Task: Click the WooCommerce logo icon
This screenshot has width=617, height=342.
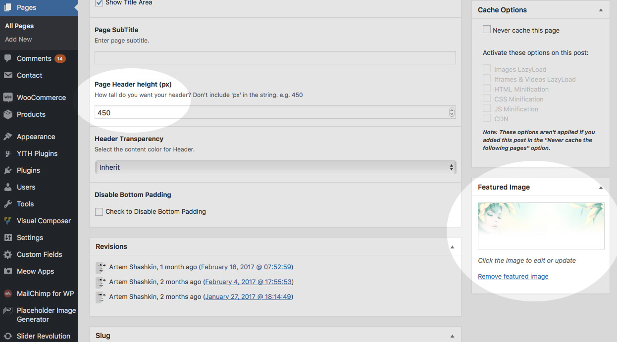Action: coord(7,98)
